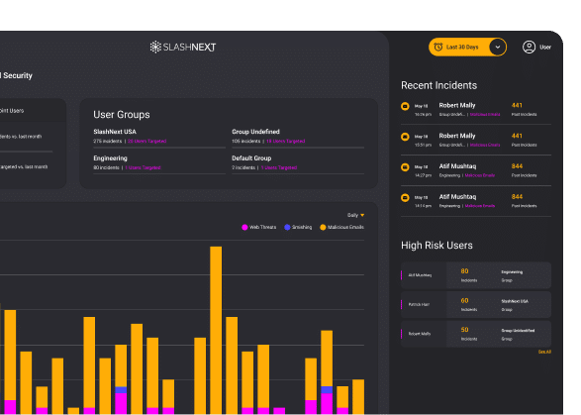Click the email incident icon for the 16:26 pm row
Screen dimensions: 581x415
(x=405, y=106)
